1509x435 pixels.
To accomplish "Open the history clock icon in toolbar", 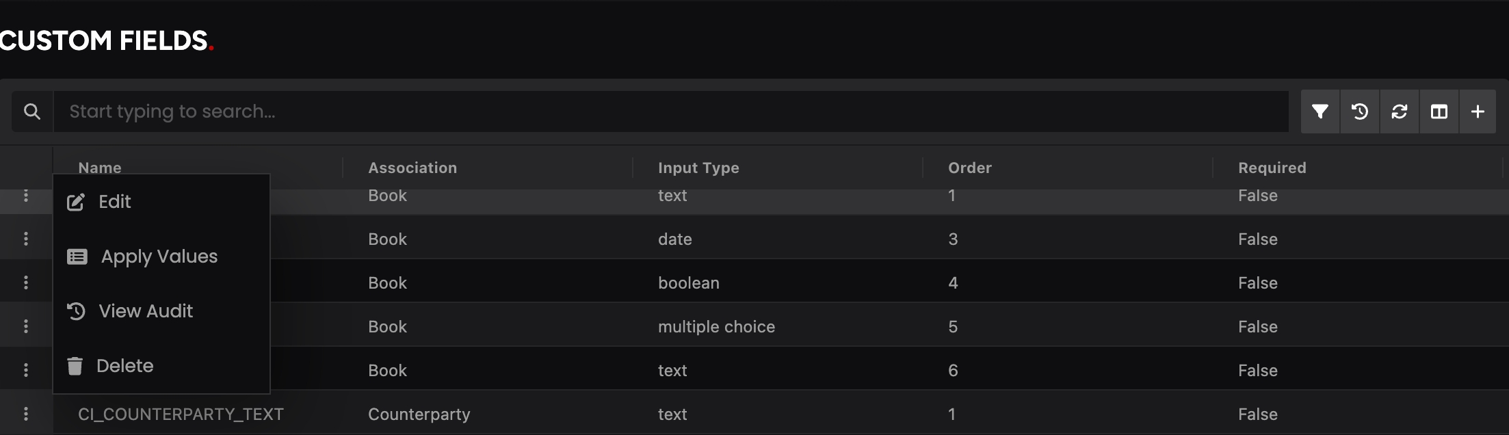I will [x=1359, y=111].
